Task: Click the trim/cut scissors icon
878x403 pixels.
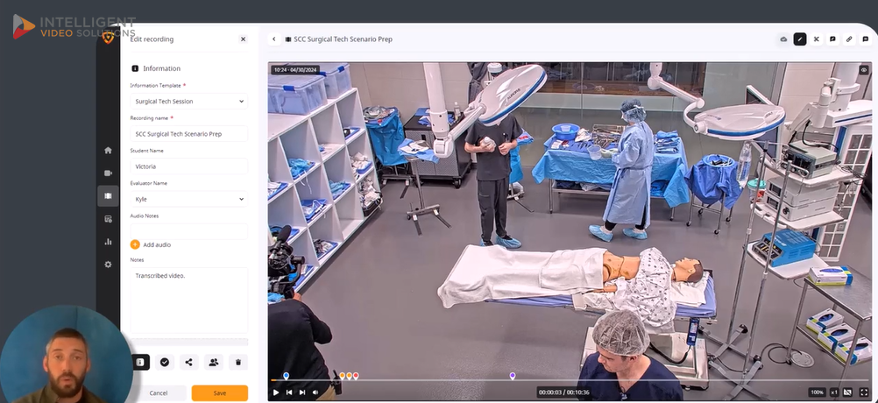Action: click(816, 39)
